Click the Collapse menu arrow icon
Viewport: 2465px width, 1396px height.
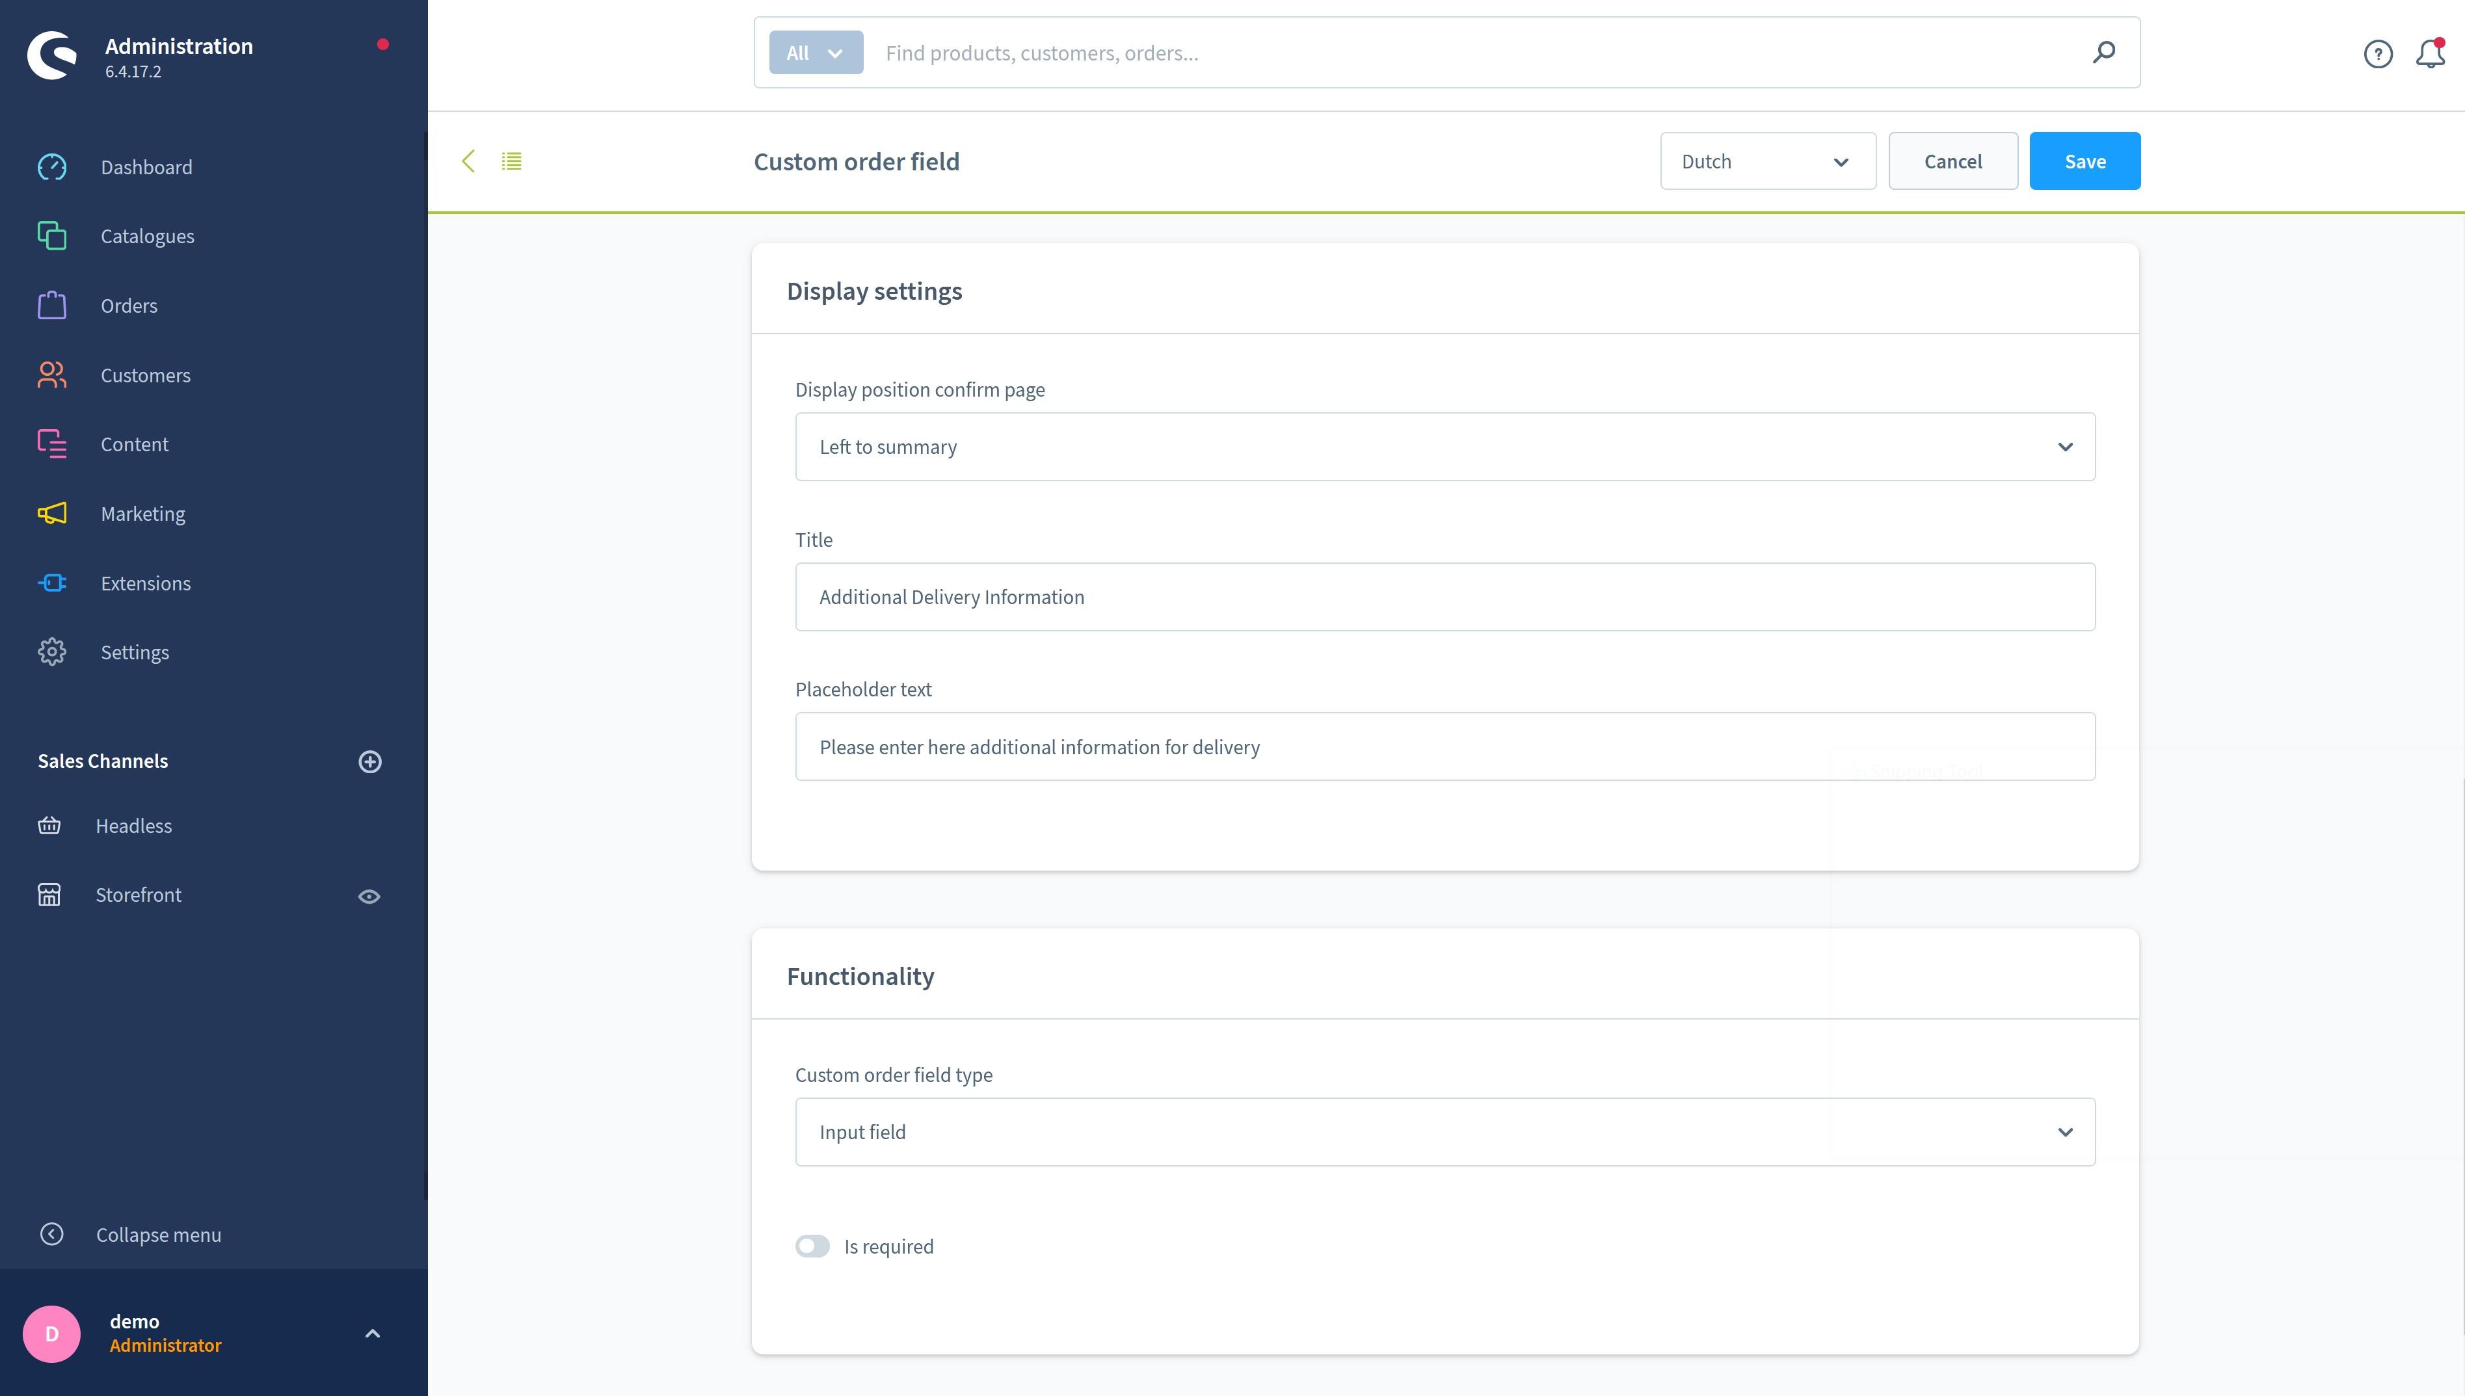point(52,1234)
